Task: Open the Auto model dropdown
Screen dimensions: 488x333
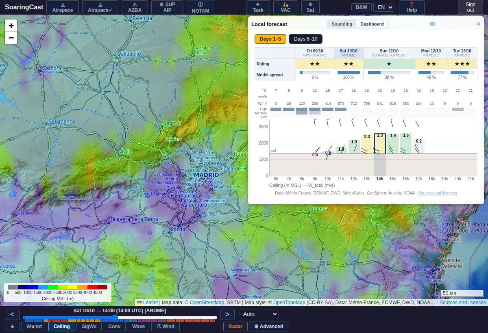Action: coord(259,314)
